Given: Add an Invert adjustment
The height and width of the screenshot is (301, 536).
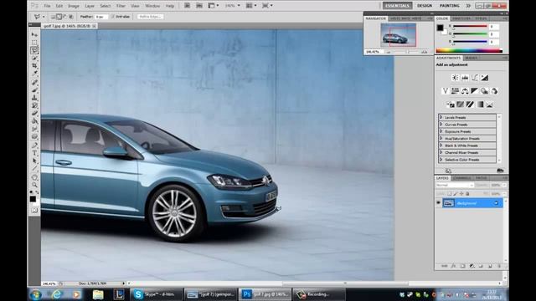Looking at the screenshot, I should pyautogui.click(x=451, y=105).
